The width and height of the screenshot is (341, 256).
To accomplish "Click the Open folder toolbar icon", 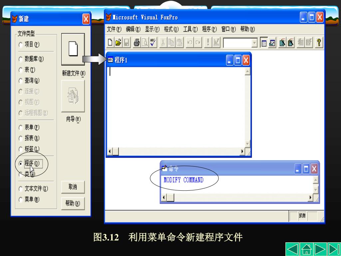I will pos(118,42).
